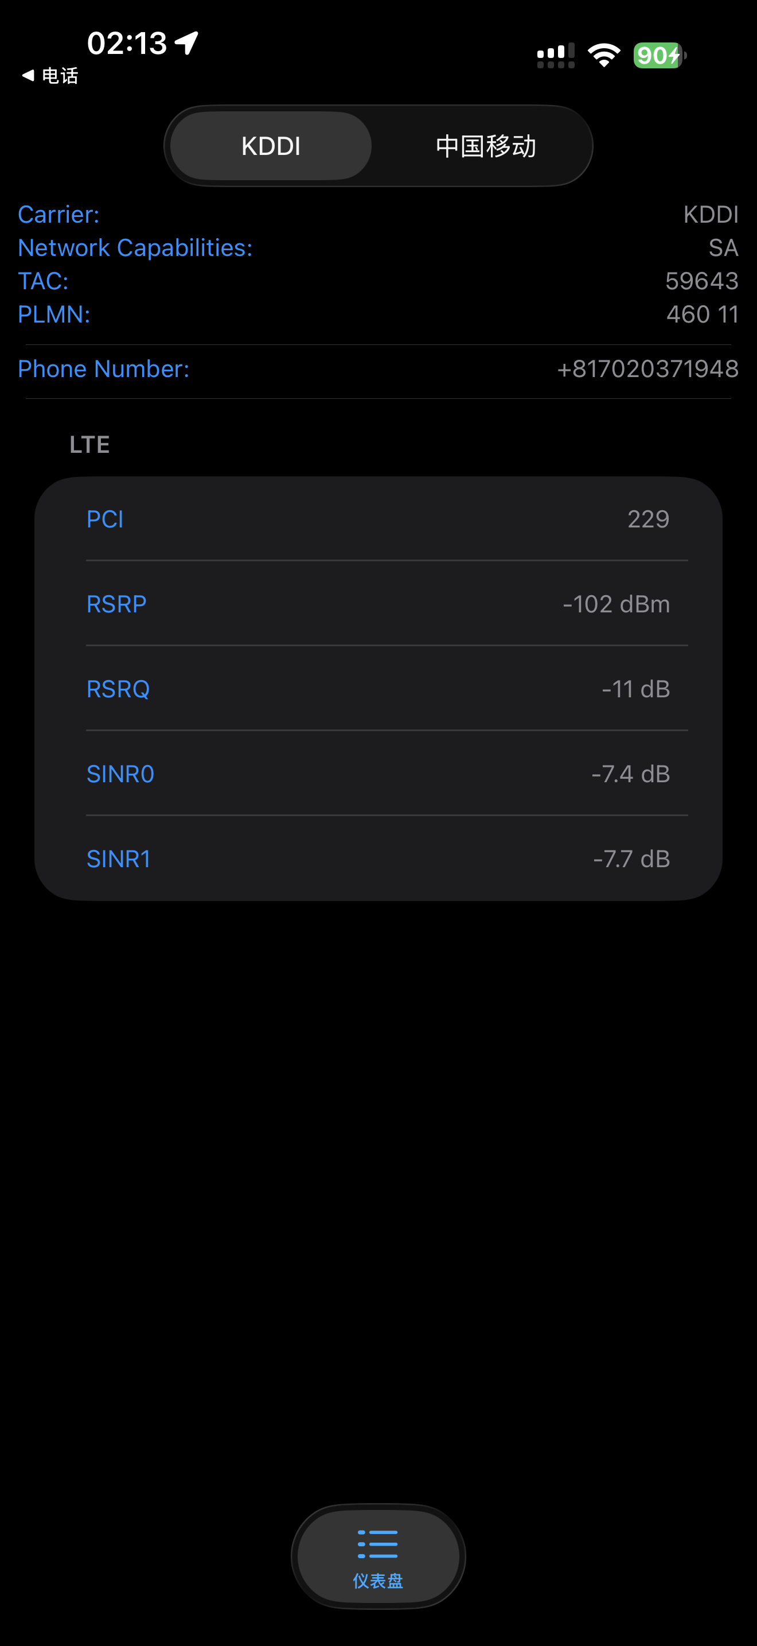This screenshot has height=1646, width=757.
Task: Tap the TAC value 59643
Action: click(x=701, y=281)
